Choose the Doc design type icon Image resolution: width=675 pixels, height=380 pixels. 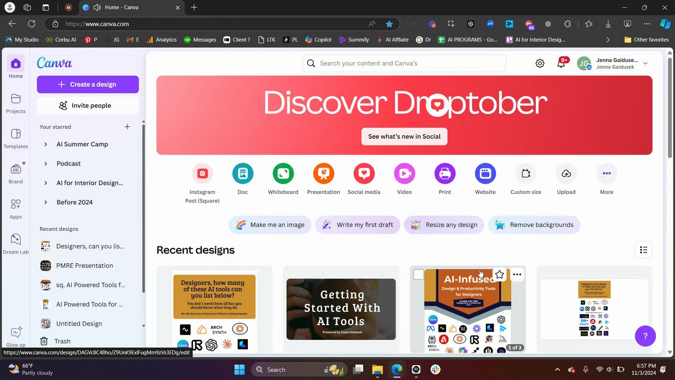[x=243, y=174]
